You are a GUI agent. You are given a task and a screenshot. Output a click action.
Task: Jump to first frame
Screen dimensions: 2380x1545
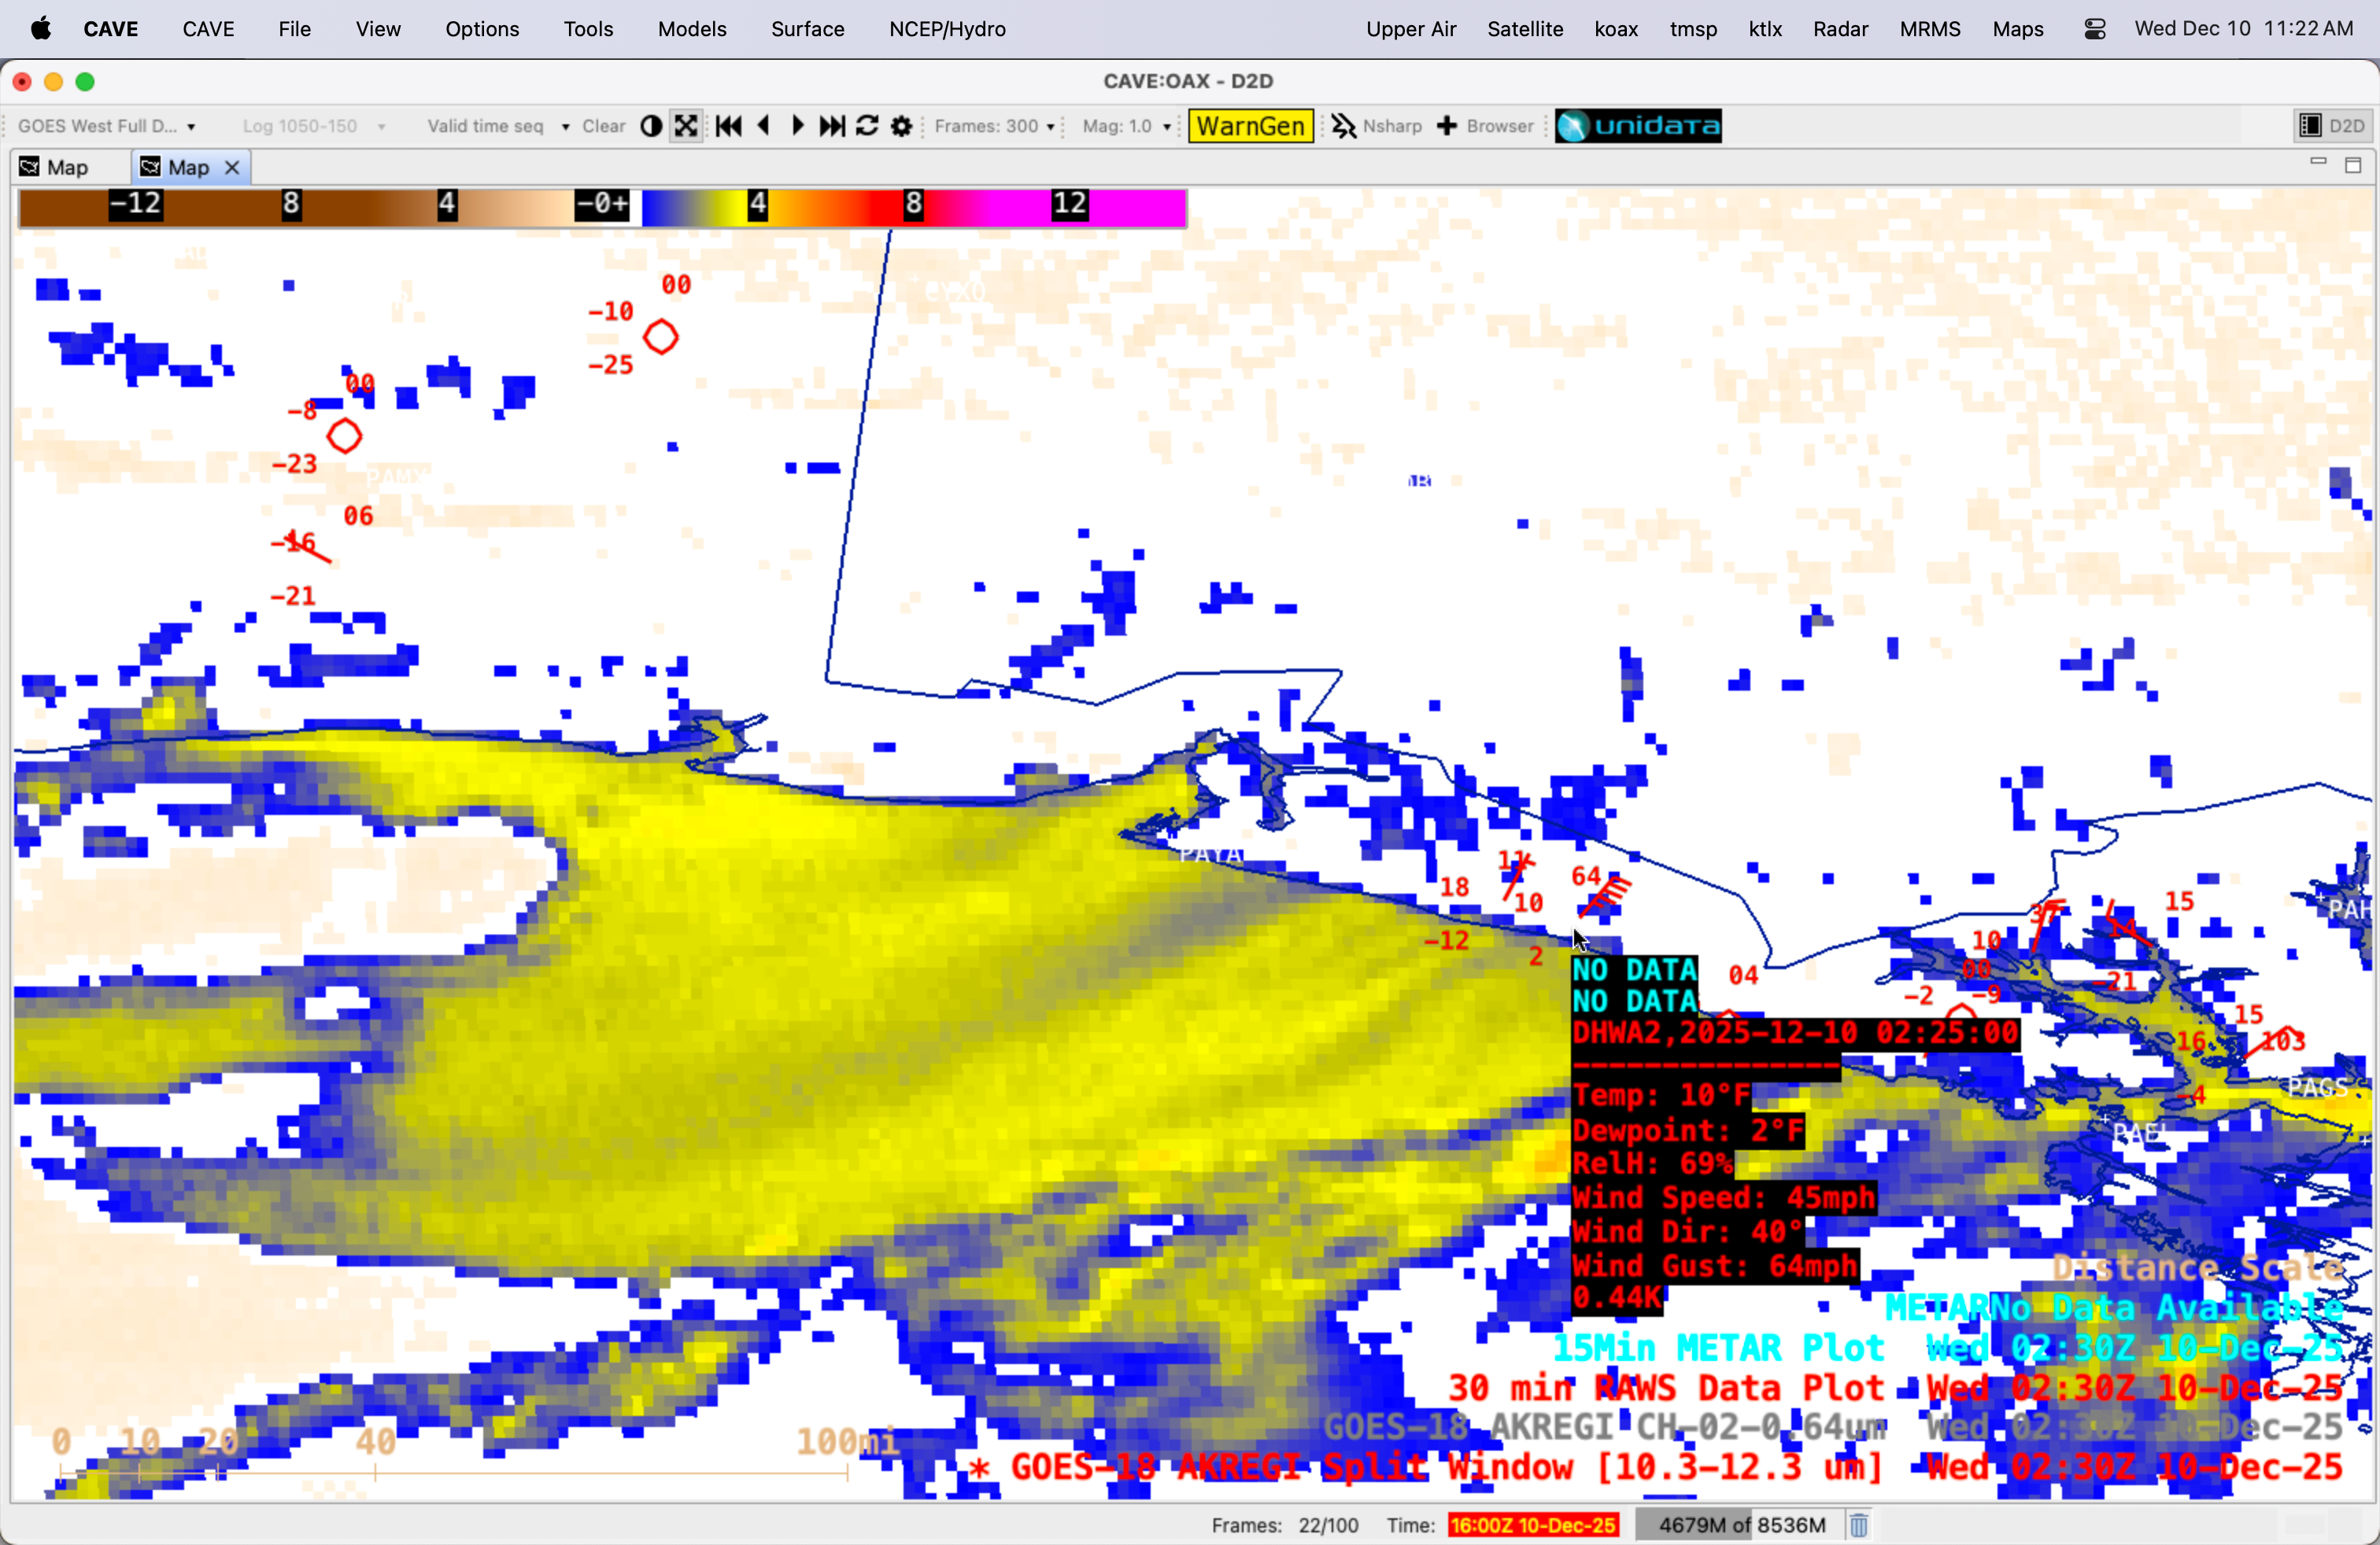[x=728, y=126]
